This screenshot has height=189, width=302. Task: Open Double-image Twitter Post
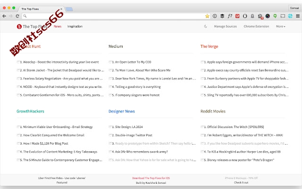(132, 135)
